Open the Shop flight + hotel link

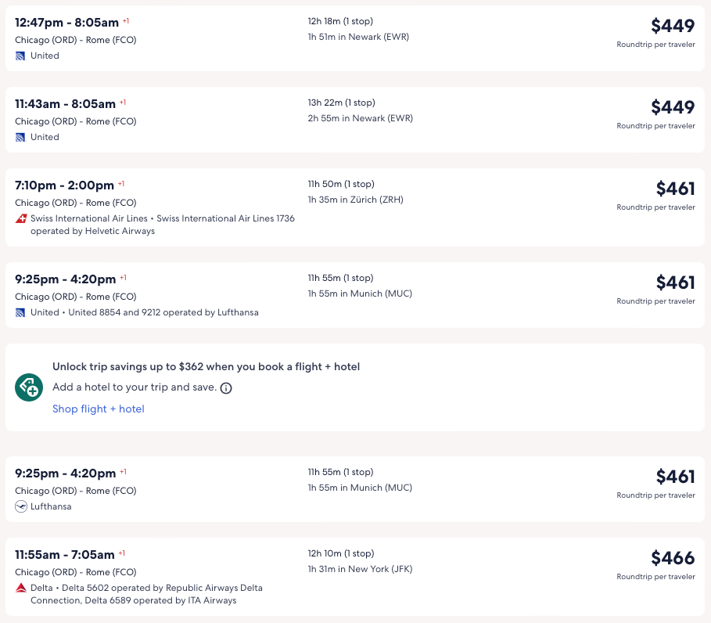[x=99, y=409]
